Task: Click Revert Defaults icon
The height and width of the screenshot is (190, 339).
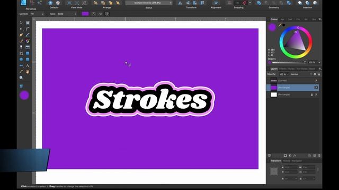Action: 58,3
